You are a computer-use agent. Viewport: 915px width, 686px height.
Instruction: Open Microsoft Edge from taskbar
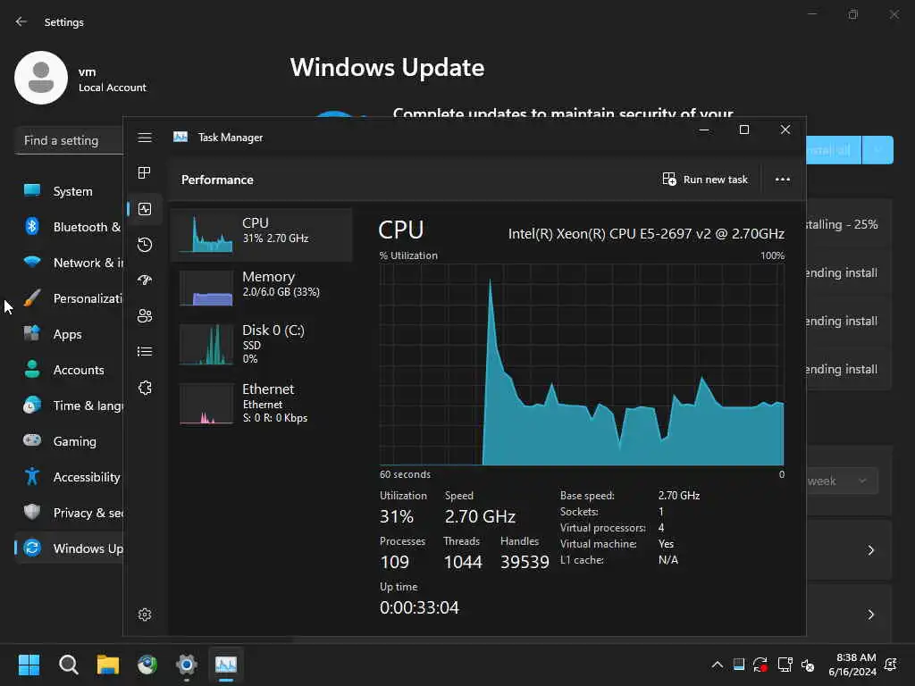[x=147, y=665]
